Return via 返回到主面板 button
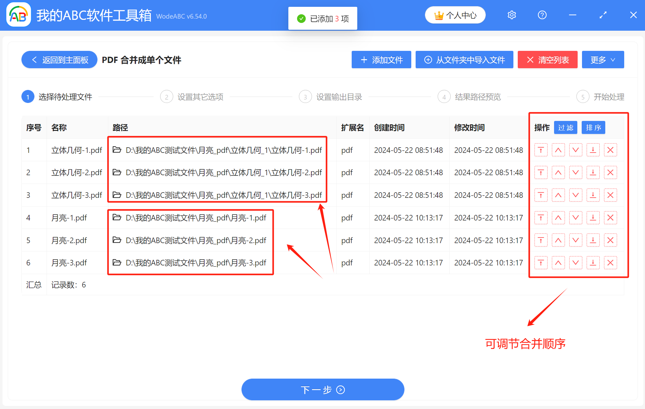 click(x=59, y=60)
